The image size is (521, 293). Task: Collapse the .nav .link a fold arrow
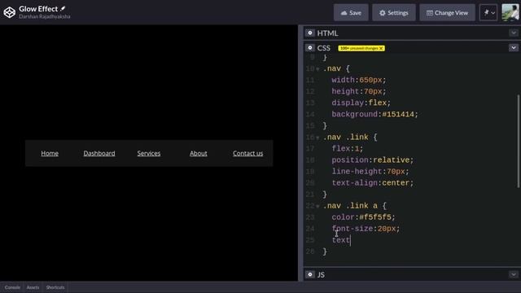coord(317,206)
